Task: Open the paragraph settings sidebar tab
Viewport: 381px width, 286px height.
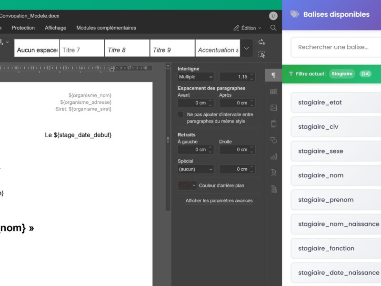Action: click(273, 75)
